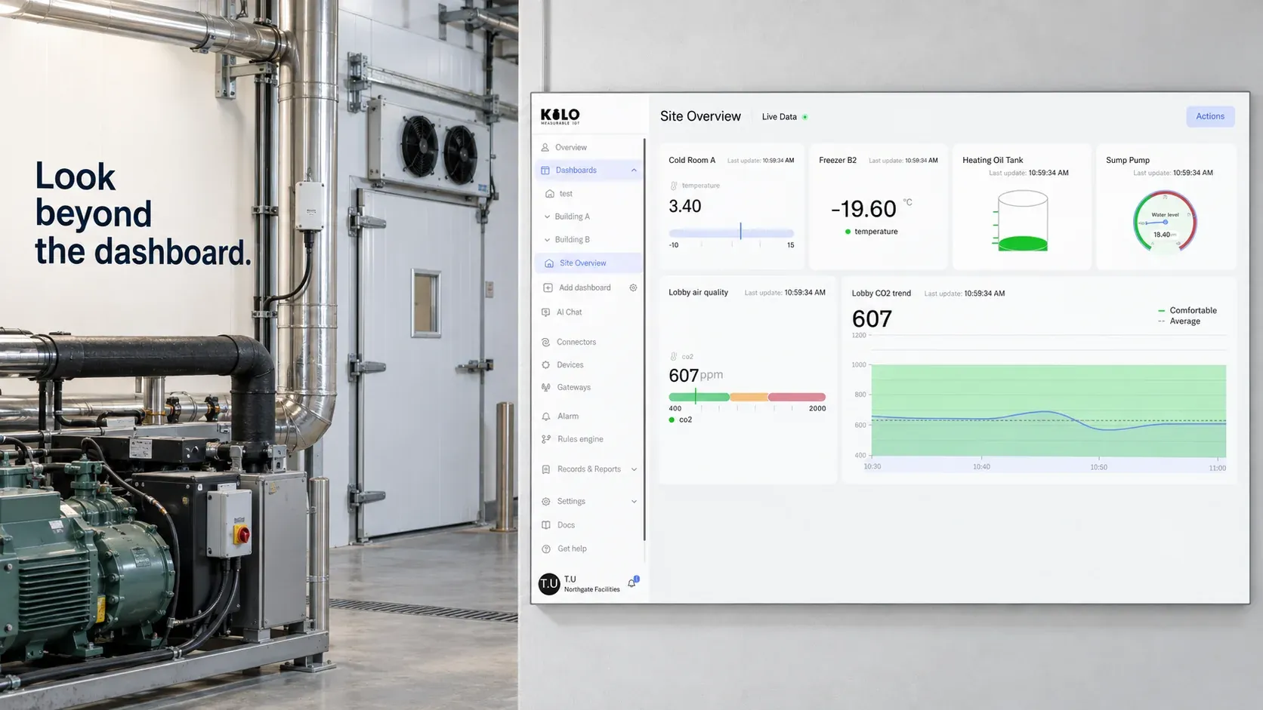Click thermometer icon in Cold Room A card
The image size is (1263, 710).
[674, 186]
